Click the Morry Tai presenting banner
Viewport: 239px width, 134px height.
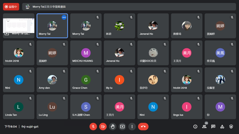[x=129, y=7]
